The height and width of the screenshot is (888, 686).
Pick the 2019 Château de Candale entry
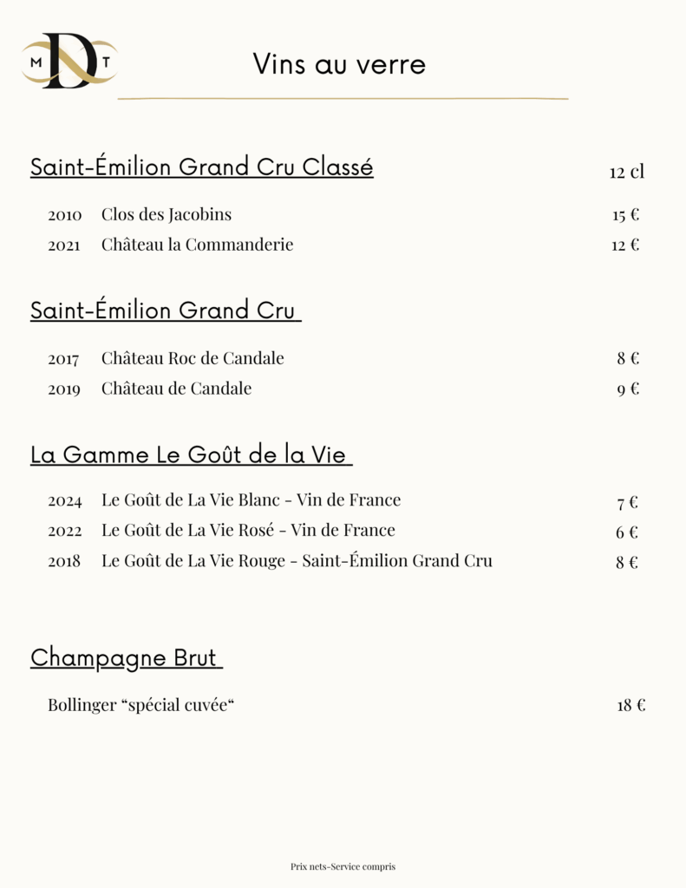click(176, 388)
